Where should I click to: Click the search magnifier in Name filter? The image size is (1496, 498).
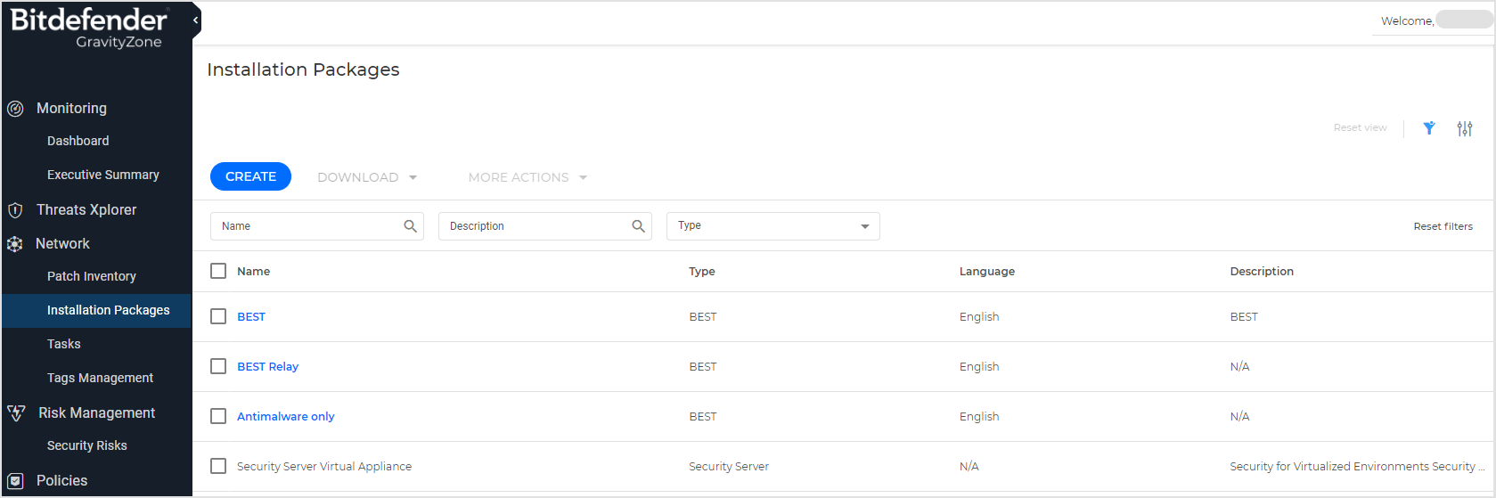[410, 226]
